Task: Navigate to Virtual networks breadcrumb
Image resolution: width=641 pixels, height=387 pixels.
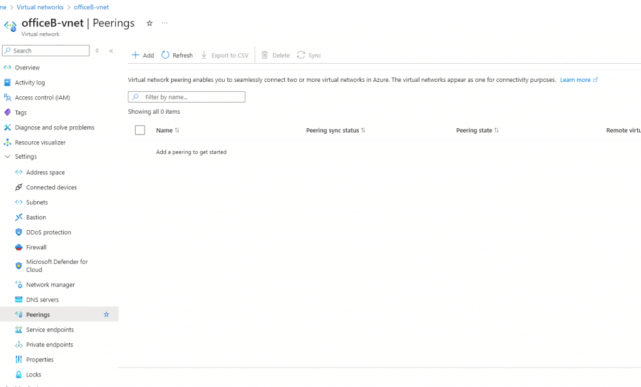Action: (40, 8)
